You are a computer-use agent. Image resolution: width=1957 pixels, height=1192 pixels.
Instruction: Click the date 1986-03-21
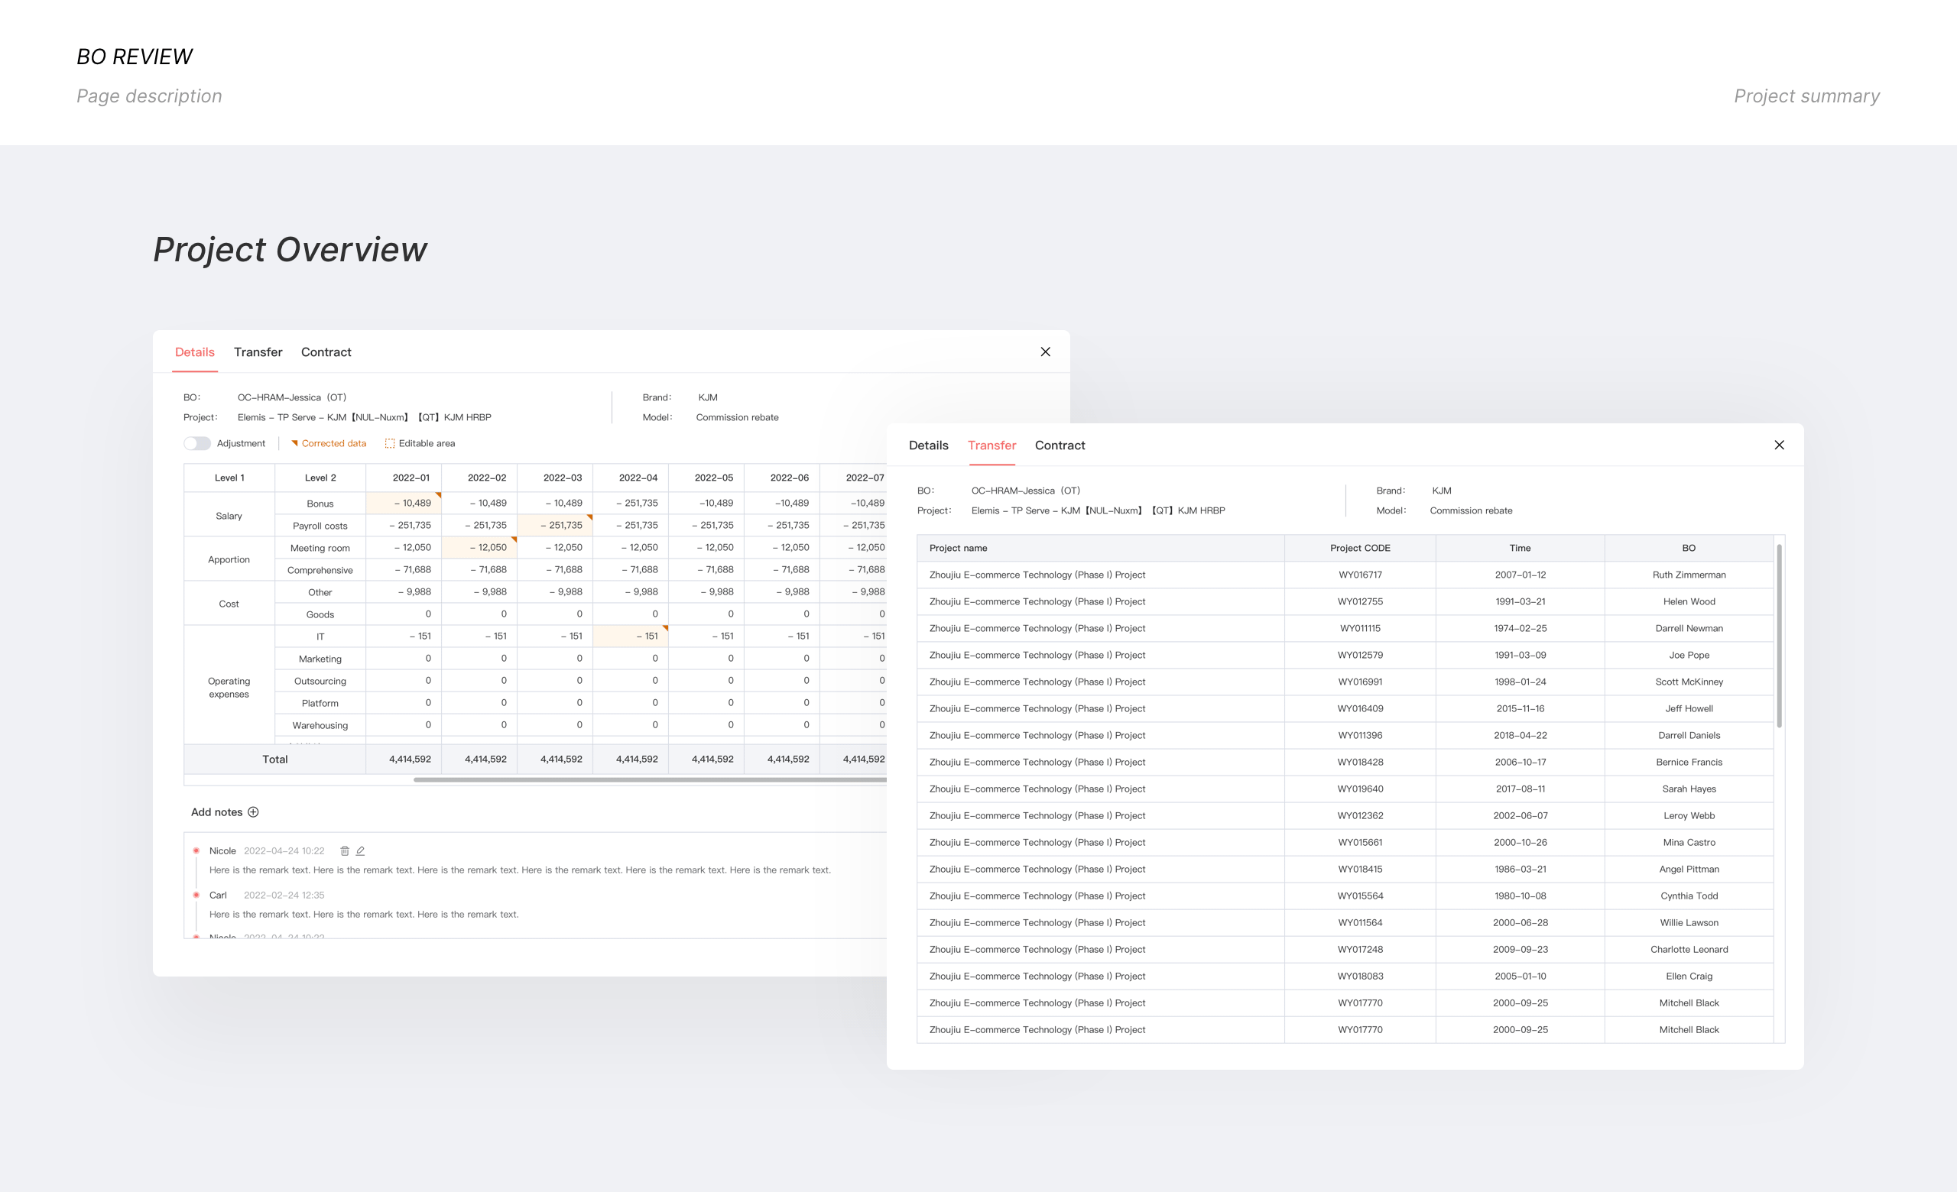coord(1520,870)
